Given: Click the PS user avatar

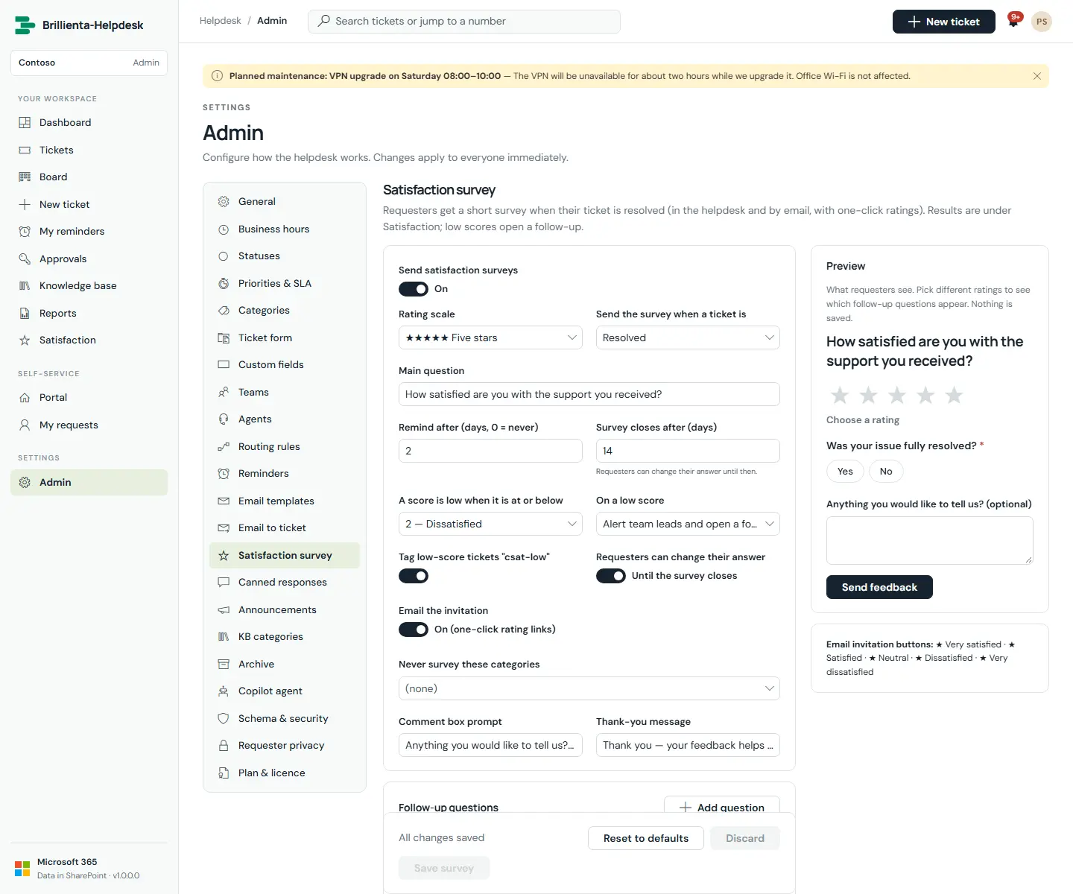Looking at the screenshot, I should click(x=1042, y=22).
